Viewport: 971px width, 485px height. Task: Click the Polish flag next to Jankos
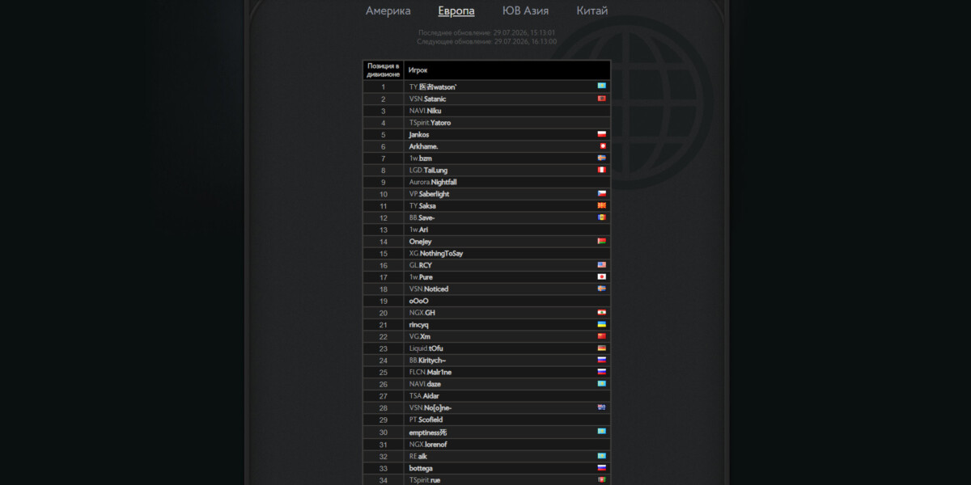pos(601,134)
